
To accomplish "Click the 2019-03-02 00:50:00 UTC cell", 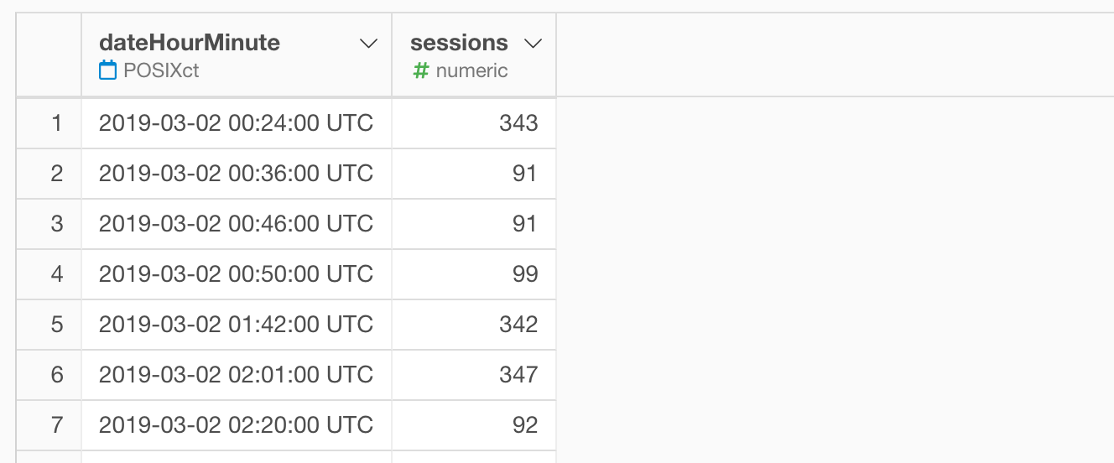I will (237, 274).
